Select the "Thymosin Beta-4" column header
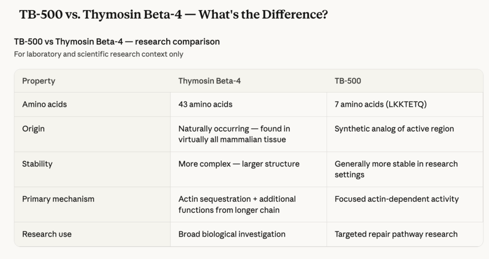 (210, 81)
